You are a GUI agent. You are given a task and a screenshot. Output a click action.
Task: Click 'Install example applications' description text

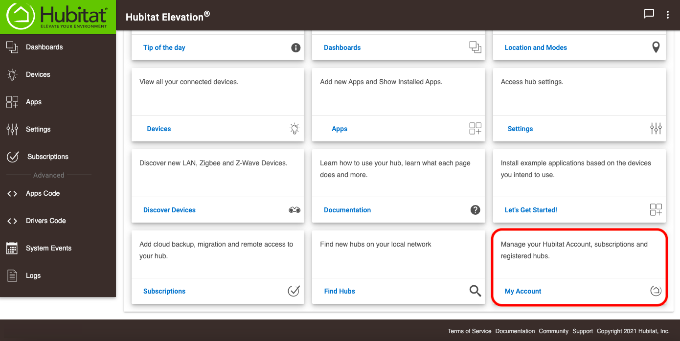576,169
